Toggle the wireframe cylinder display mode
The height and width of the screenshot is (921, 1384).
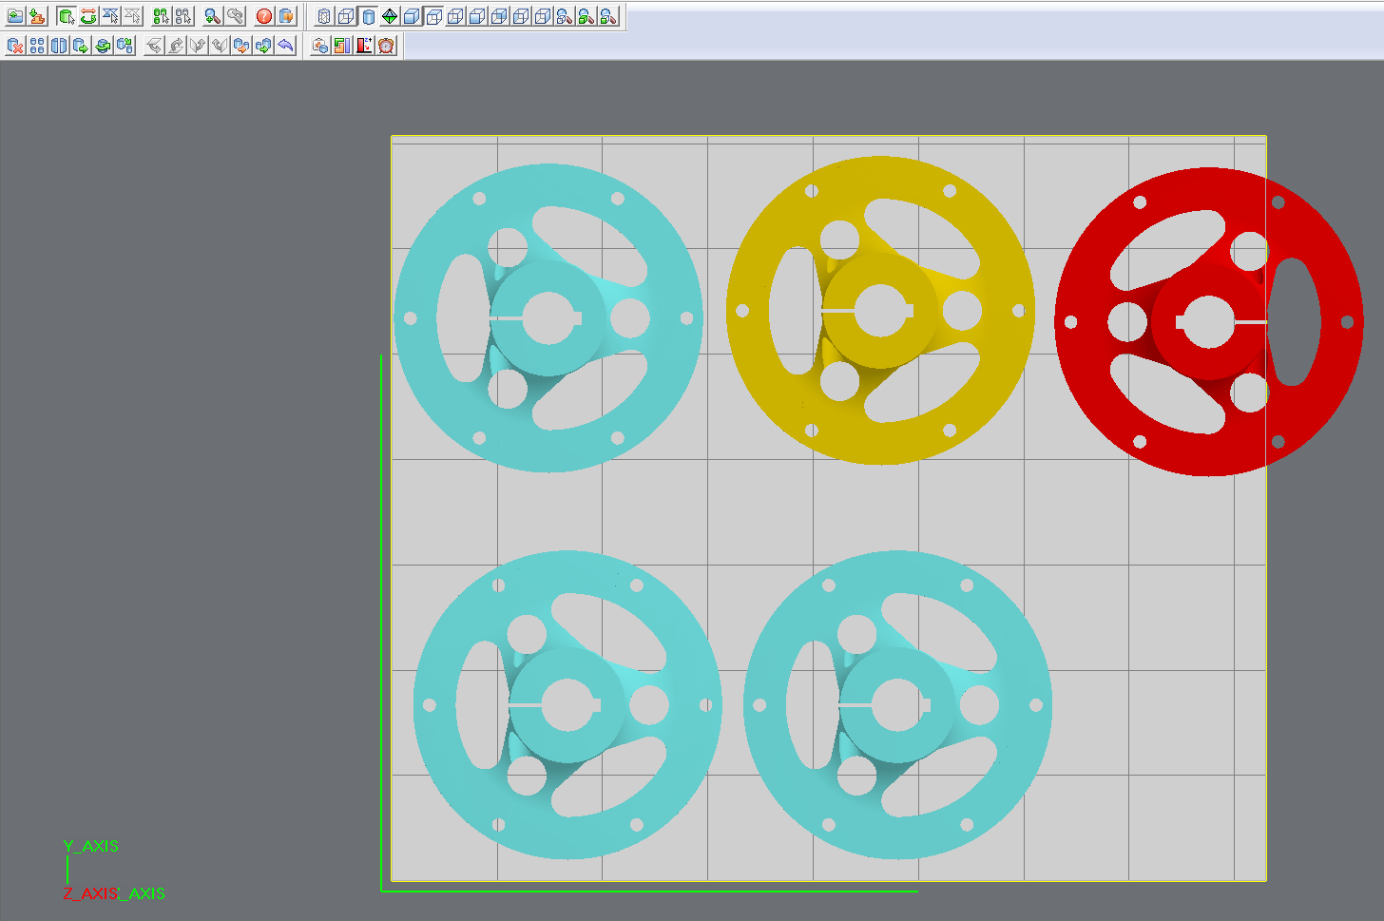point(324,16)
